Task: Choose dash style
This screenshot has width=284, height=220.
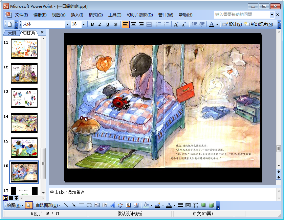Action: point(188,205)
